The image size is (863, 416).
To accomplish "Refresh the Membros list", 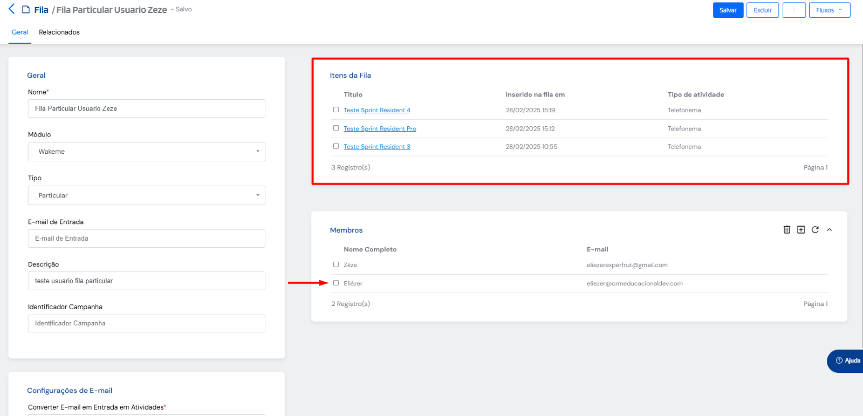I will [x=815, y=230].
